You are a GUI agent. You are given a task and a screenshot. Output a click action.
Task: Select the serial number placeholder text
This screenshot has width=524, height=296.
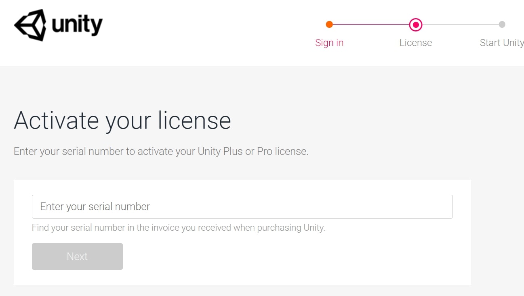pos(95,206)
